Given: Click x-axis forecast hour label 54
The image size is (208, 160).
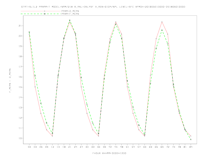Looking at the screenshot, I should pyautogui.click(x=133, y=147).
